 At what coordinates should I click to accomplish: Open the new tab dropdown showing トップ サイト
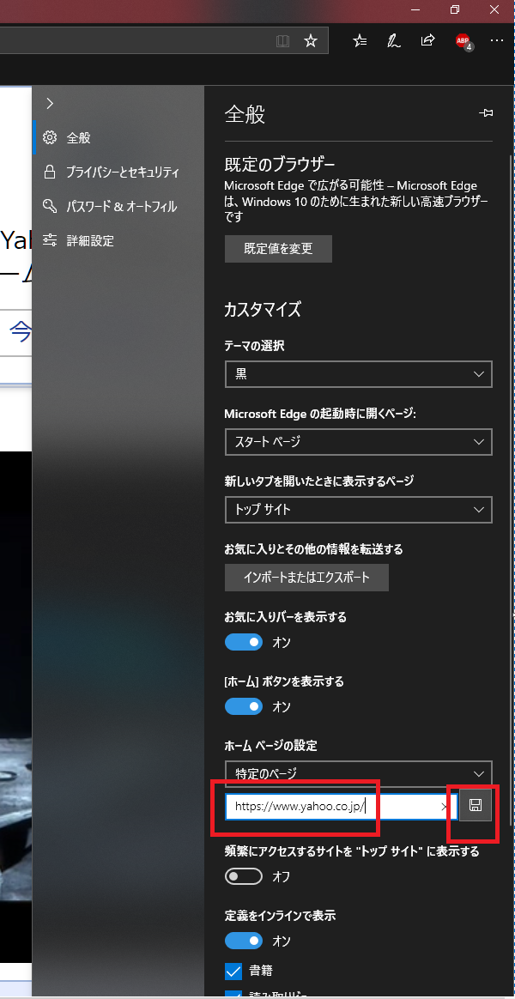(358, 510)
